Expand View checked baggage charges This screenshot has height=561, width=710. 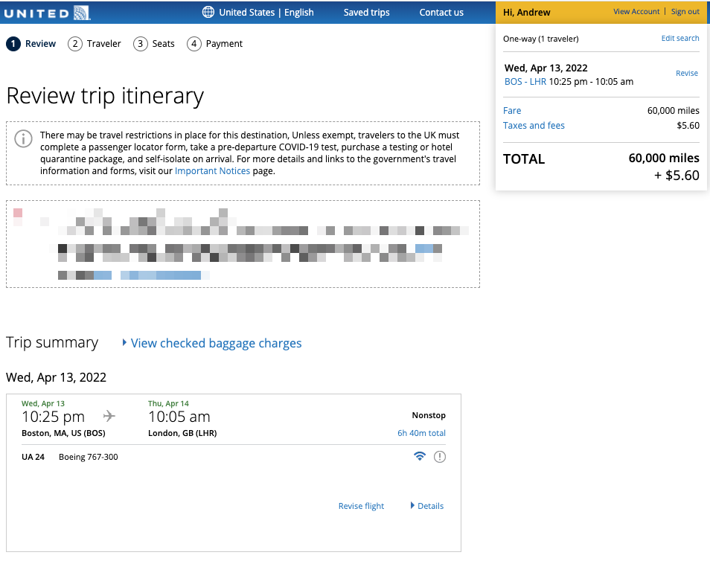point(215,343)
